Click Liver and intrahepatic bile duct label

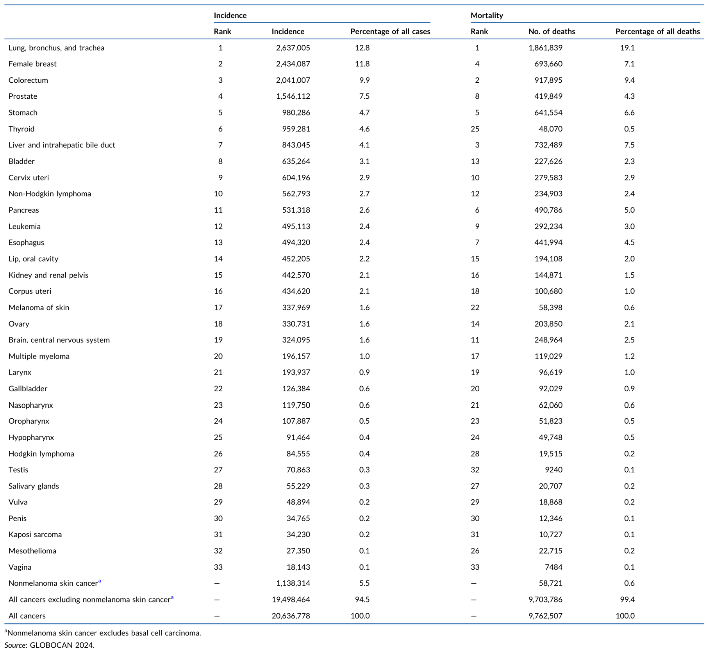[62, 145]
